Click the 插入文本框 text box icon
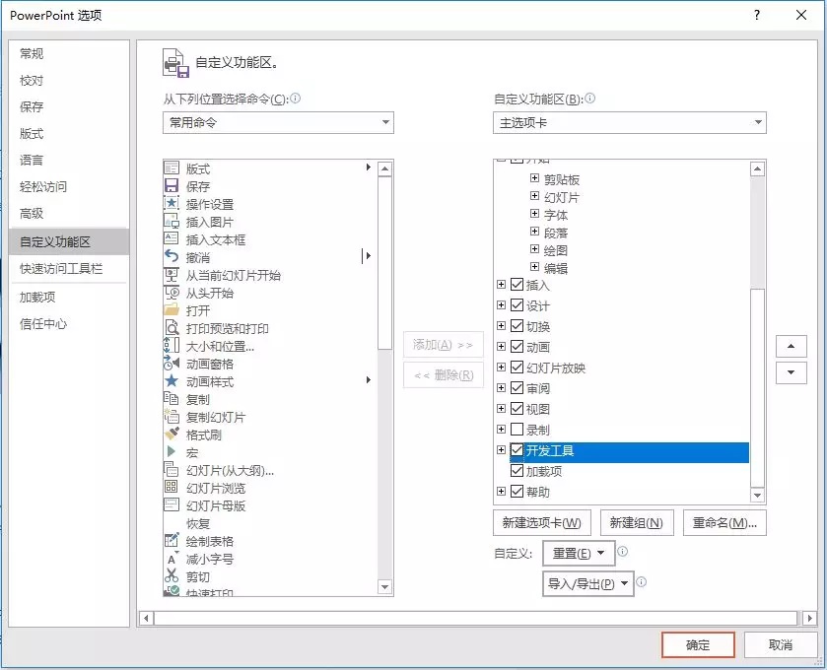Viewport: 827px width, 670px height. click(x=172, y=238)
